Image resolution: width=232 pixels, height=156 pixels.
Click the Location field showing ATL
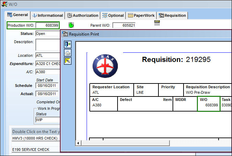(x=48, y=55)
